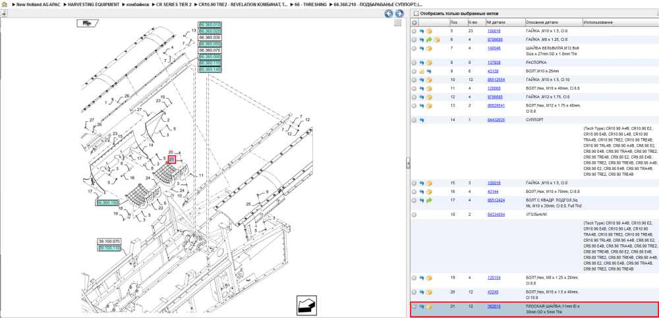Open diagram reference label 66.360.090
659x318 pixels.
pyautogui.click(x=210, y=57)
